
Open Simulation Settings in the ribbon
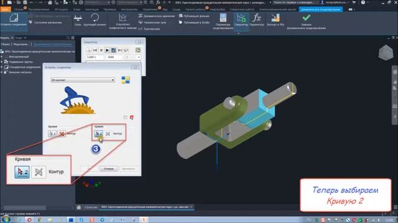coord(223,22)
